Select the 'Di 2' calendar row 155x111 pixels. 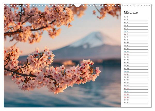click(136, 20)
